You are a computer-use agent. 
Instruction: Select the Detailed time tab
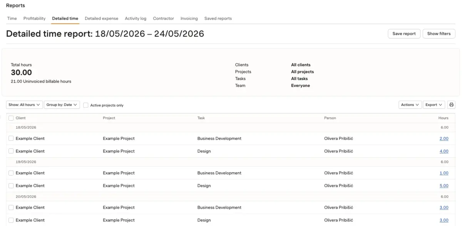pyautogui.click(x=65, y=18)
